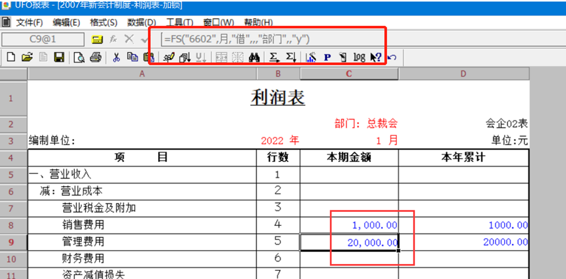The width and height of the screenshot is (566, 279).
Task: Cut selection with the scissors icon
Action: point(116,57)
